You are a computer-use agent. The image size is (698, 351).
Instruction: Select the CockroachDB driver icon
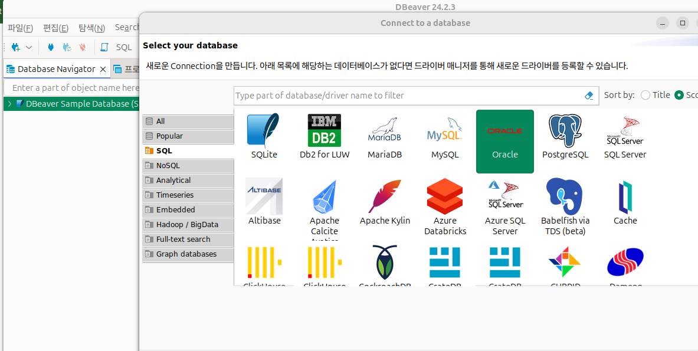tap(384, 265)
